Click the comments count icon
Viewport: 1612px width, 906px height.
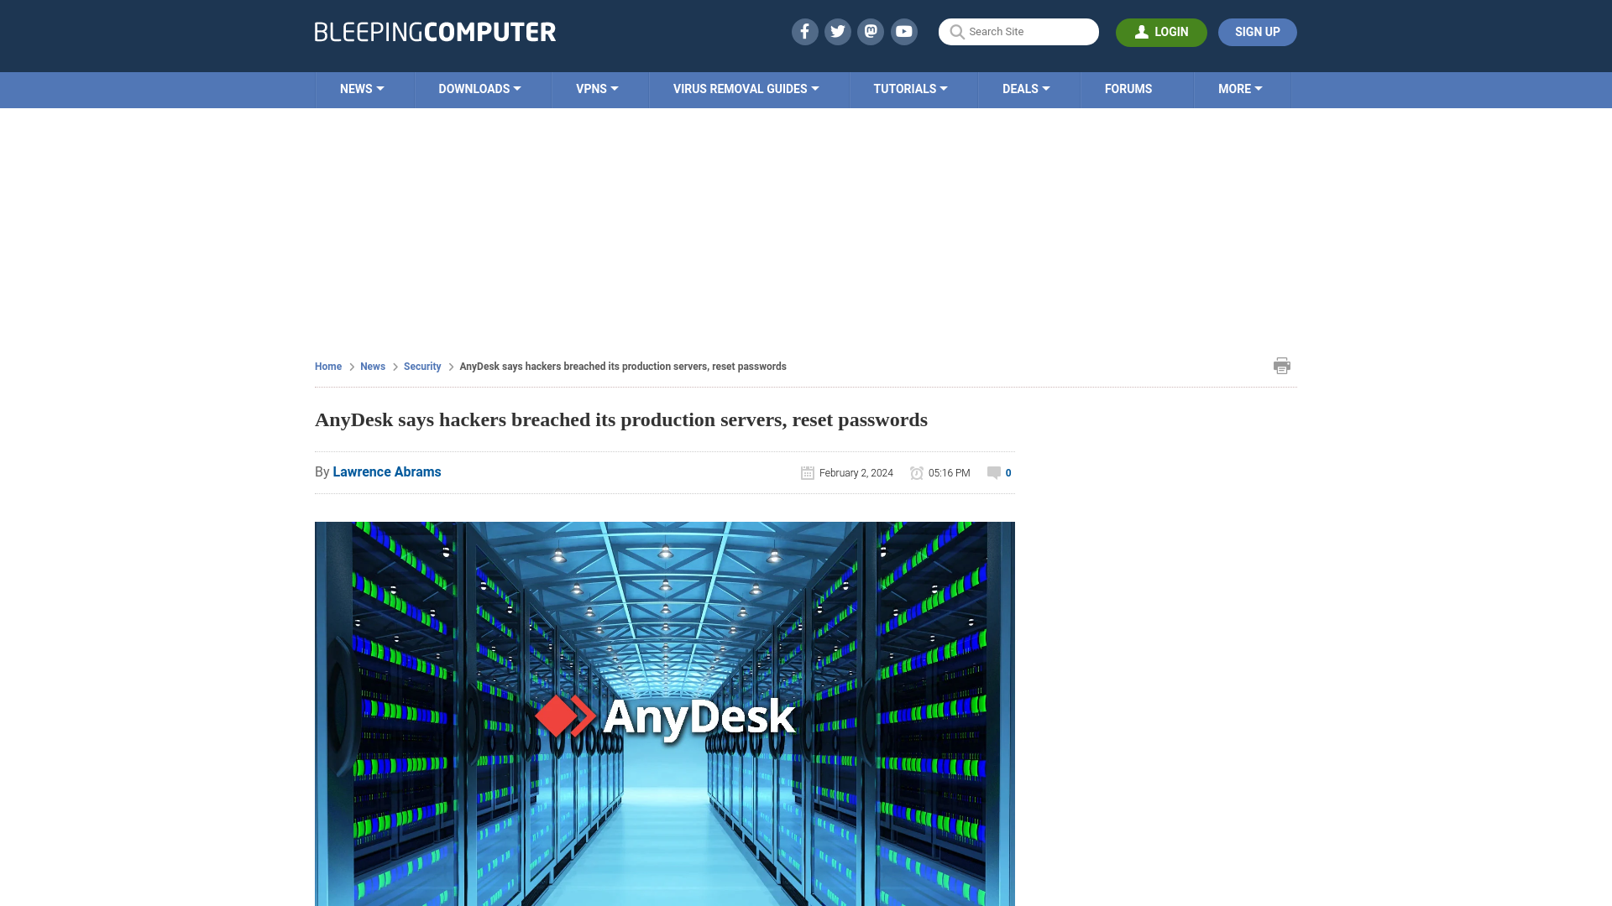pos(993,471)
